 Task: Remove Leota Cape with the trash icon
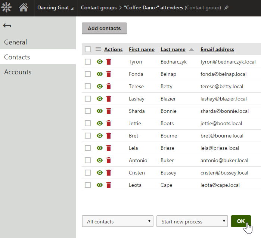[x=109, y=185]
